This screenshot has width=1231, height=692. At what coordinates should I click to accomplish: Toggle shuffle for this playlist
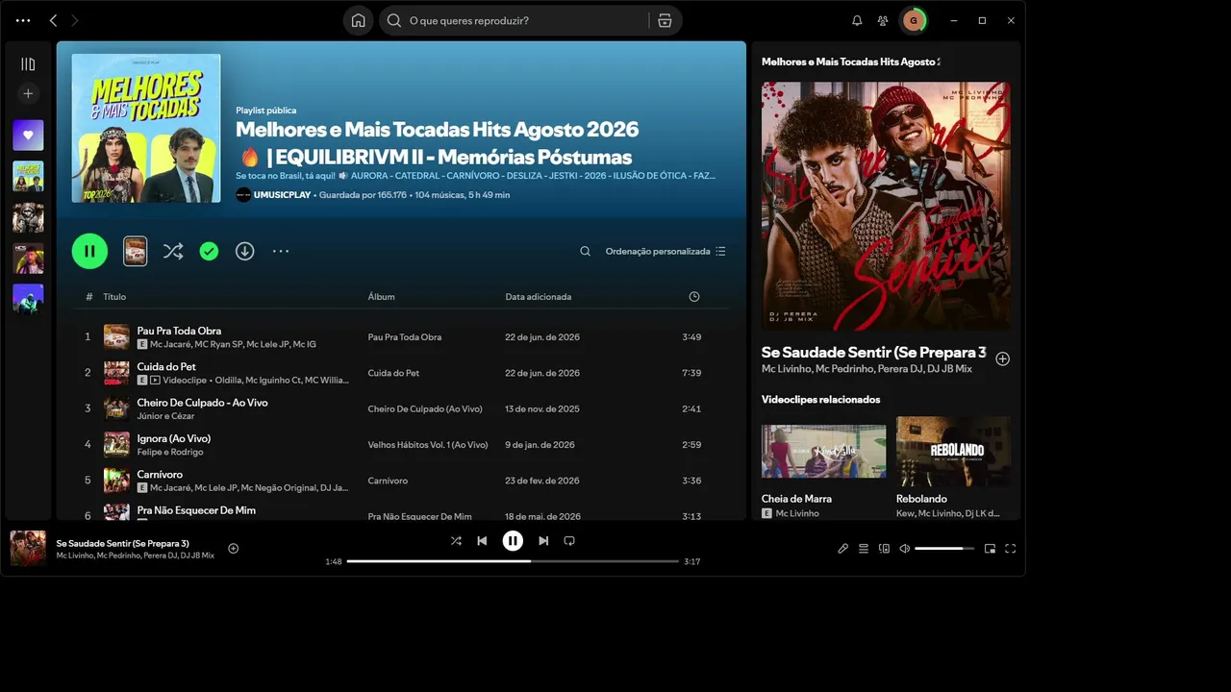[x=173, y=251]
